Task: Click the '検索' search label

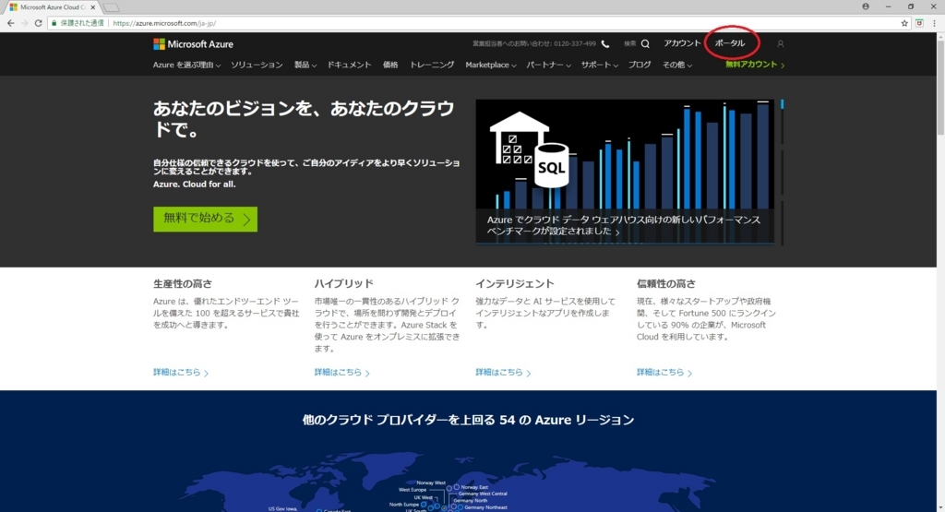Action: tap(629, 44)
